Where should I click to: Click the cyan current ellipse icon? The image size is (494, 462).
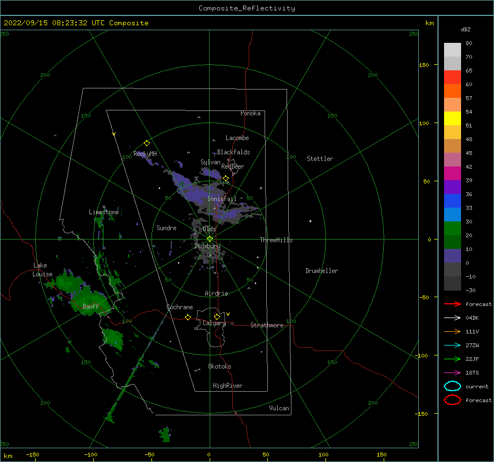[452, 386]
